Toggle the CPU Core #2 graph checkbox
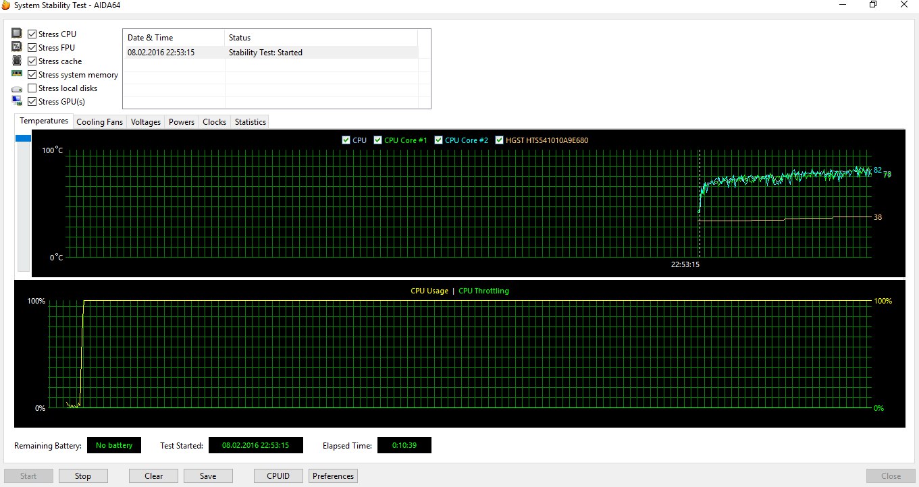The image size is (919, 487). (438, 140)
